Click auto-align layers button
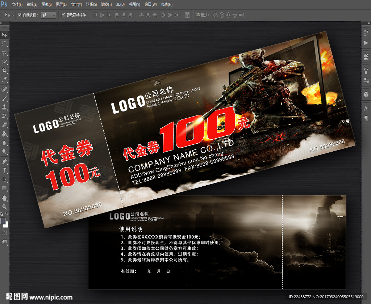The width and height of the screenshot is (371, 304). [x=187, y=15]
